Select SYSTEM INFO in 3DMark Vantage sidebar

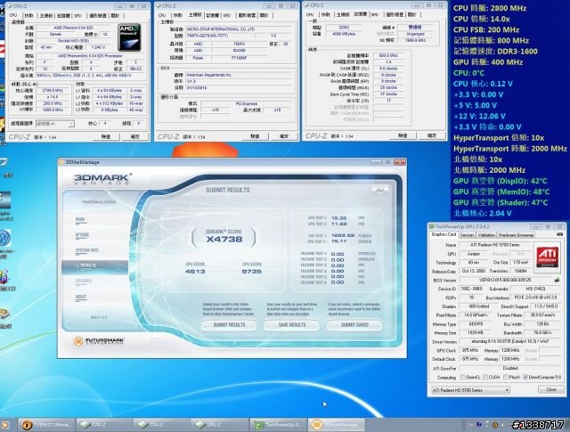[x=87, y=250]
